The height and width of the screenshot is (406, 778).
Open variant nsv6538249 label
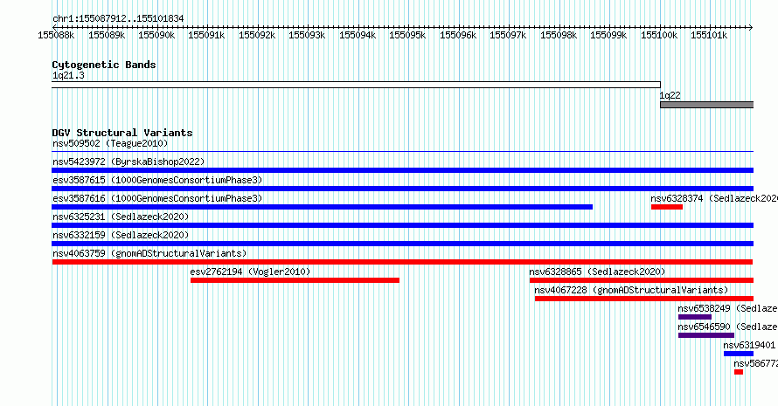tap(727, 308)
